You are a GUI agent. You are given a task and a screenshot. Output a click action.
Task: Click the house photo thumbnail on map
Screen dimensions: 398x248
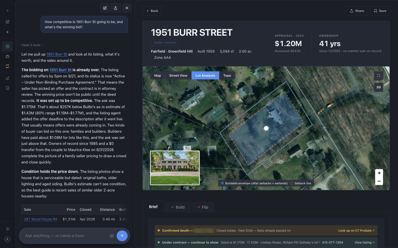pyautogui.click(x=175, y=168)
